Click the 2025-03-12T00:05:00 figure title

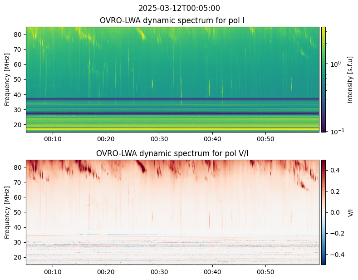tap(179, 8)
